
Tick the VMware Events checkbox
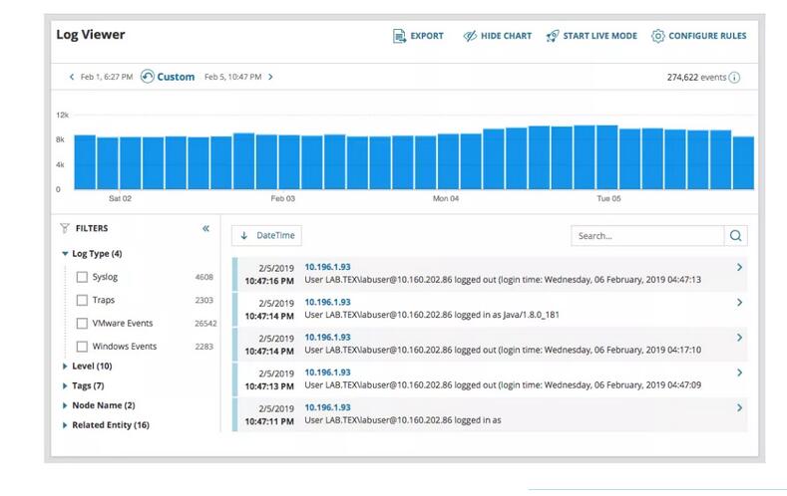(83, 324)
